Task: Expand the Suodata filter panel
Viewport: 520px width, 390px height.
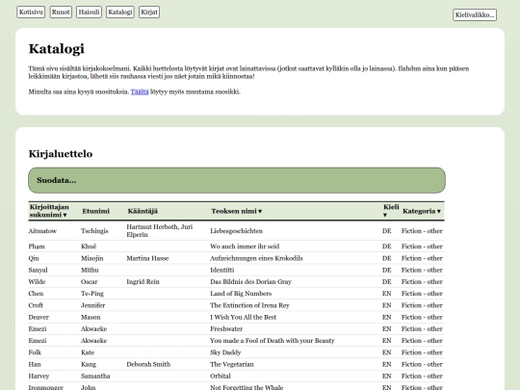Action: [237, 180]
